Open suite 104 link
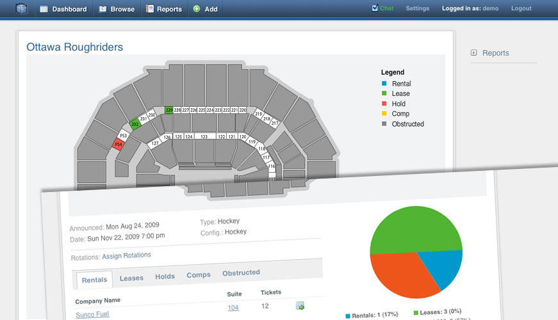Screen dimensions: 558x320 pyautogui.click(x=233, y=308)
